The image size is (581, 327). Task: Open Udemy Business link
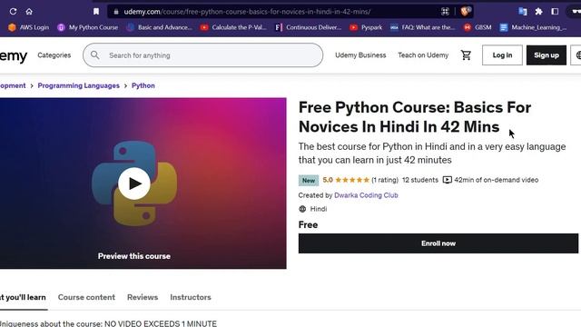coord(360,55)
